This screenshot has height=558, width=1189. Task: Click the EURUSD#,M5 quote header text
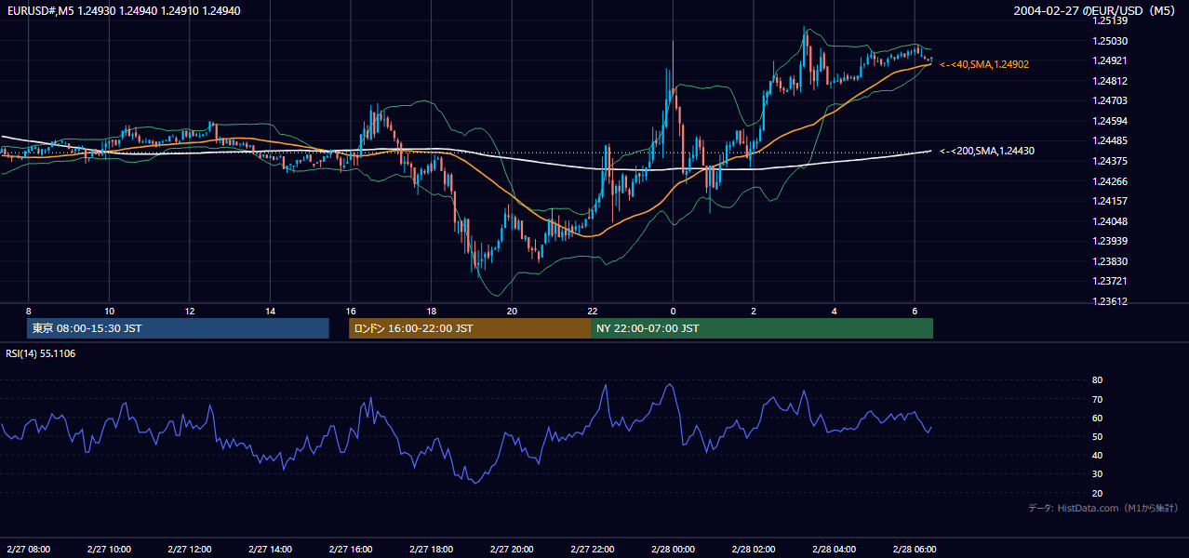point(124,10)
